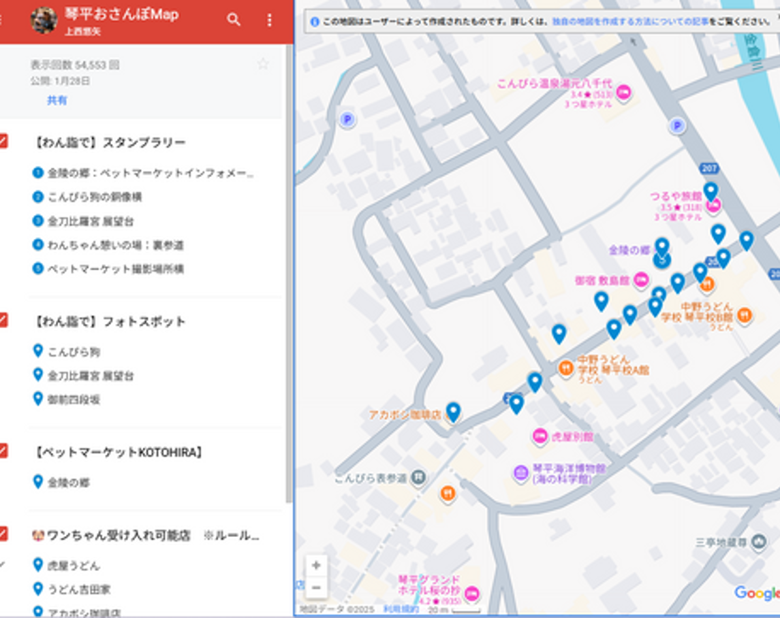Zoom out with the minus button
This screenshot has width=780, height=618.
click(316, 587)
